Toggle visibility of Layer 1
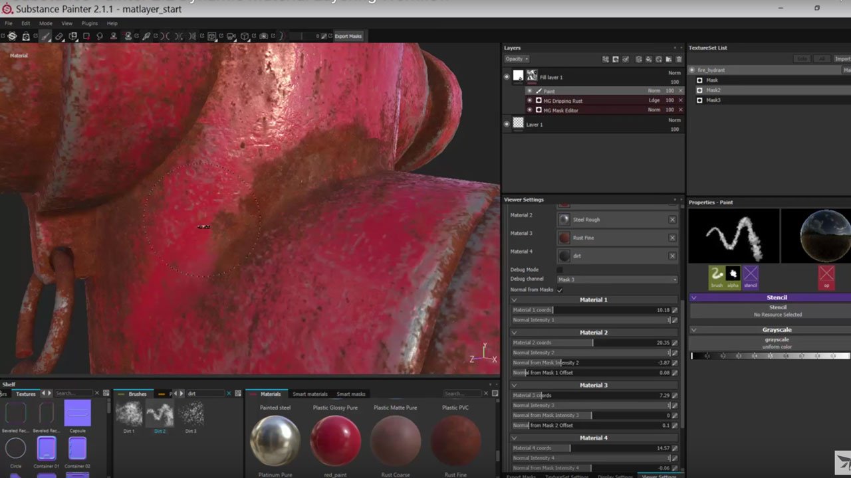Screen dimensions: 851x478 pyautogui.click(x=507, y=124)
